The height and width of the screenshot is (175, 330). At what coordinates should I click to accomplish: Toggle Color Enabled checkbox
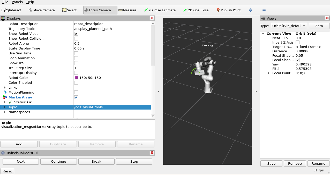click(x=76, y=83)
